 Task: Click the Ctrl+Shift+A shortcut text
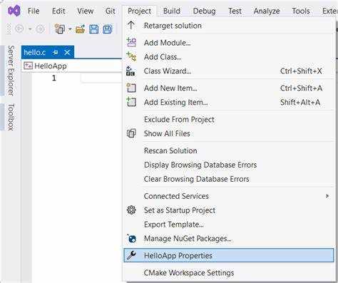click(301, 88)
